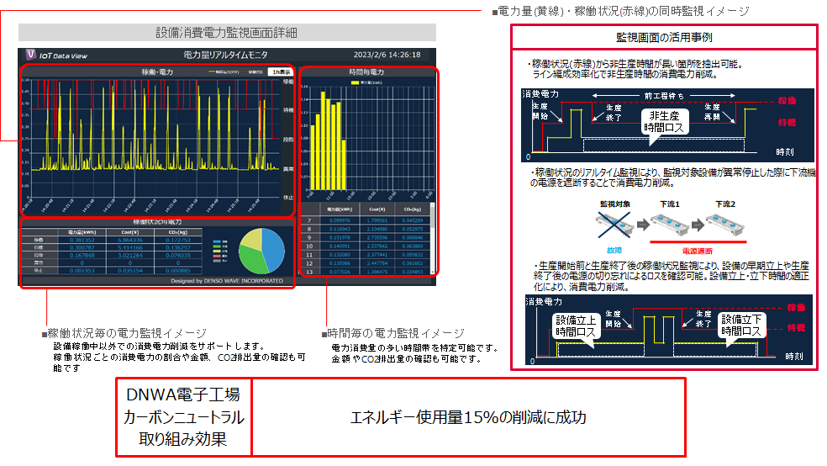This screenshot has width=827, height=466.
Task: Click the 稼働・電力 chart title
Action: pyautogui.click(x=157, y=72)
